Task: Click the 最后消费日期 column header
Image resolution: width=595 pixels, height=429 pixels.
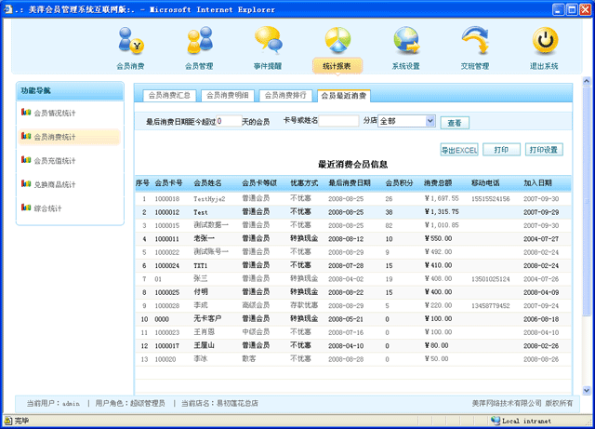Action: coord(350,183)
